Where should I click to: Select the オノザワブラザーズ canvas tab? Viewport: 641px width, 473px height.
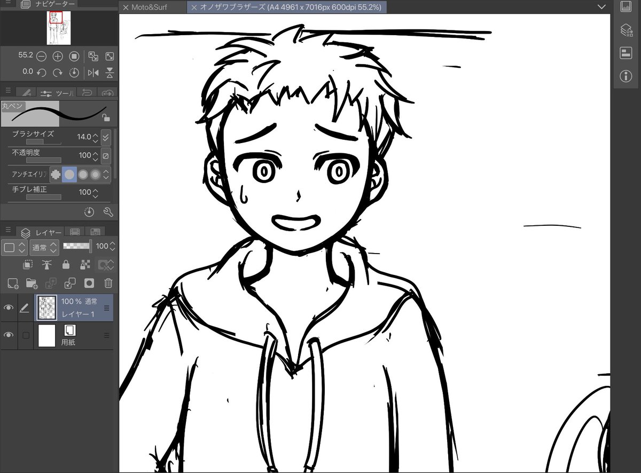(286, 7)
